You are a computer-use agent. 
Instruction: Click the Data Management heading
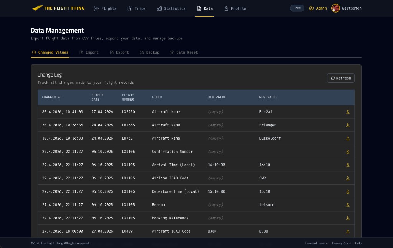click(x=57, y=31)
